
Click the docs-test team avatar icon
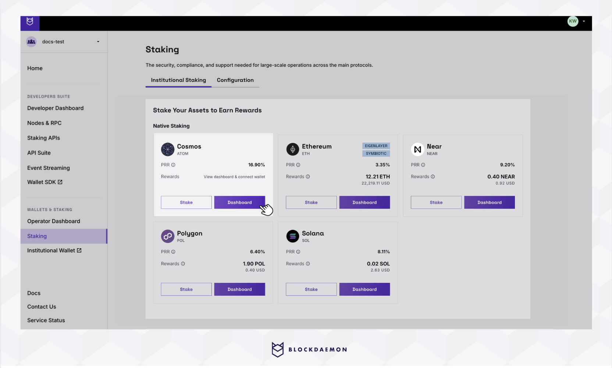(31, 42)
